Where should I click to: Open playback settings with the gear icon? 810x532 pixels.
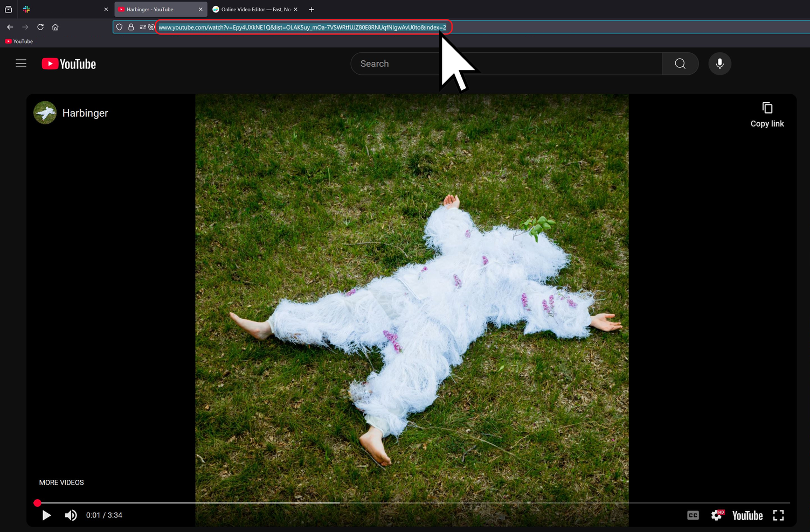pos(717,515)
